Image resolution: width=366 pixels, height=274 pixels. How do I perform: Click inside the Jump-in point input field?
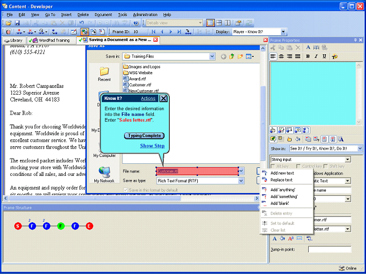click(x=329, y=249)
